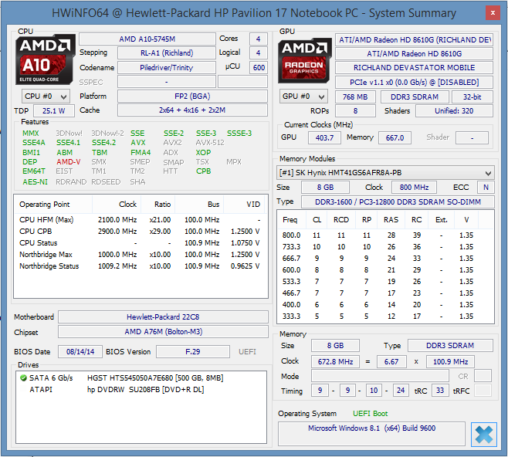
Task: Click the UEFI Boot label
Action: [370, 414]
